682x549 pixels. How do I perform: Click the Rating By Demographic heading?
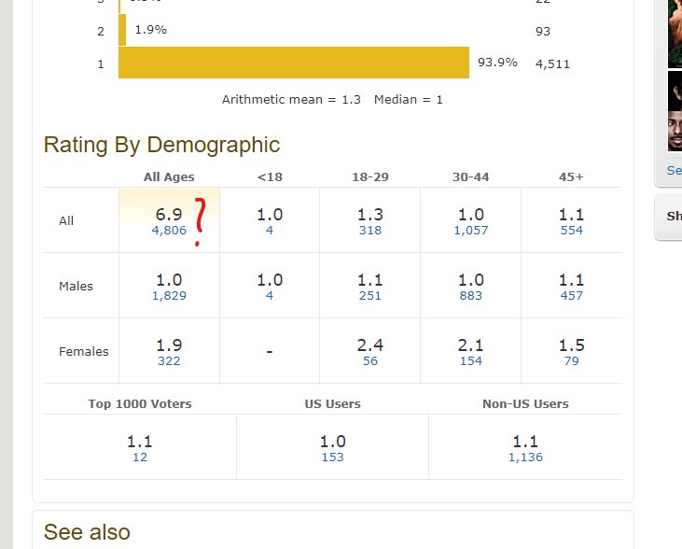(161, 145)
